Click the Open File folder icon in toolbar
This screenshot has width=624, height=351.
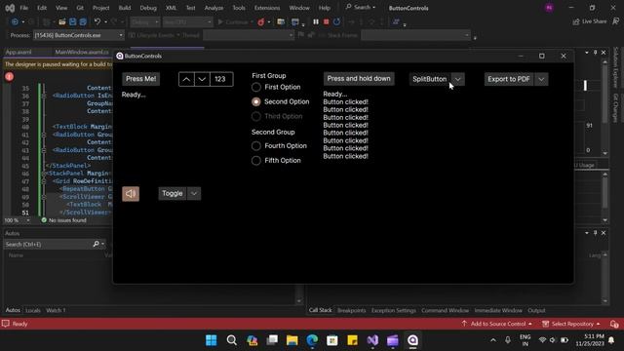click(x=61, y=21)
